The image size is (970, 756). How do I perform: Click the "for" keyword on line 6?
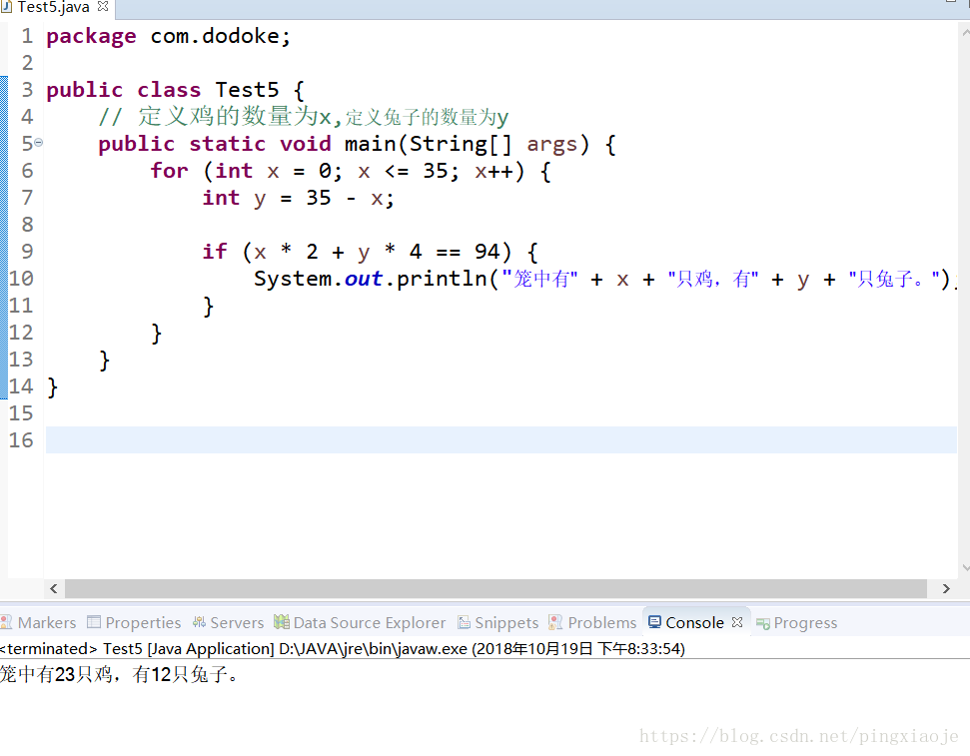(x=170, y=171)
